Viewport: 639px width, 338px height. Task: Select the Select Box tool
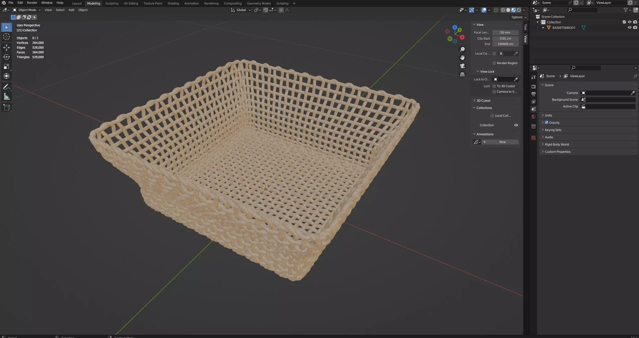pos(7,27)
